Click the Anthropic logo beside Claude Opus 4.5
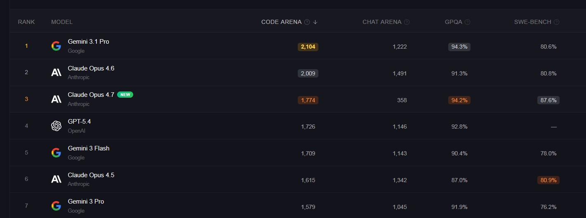The image size is (586, 218). tap(56, 179)
